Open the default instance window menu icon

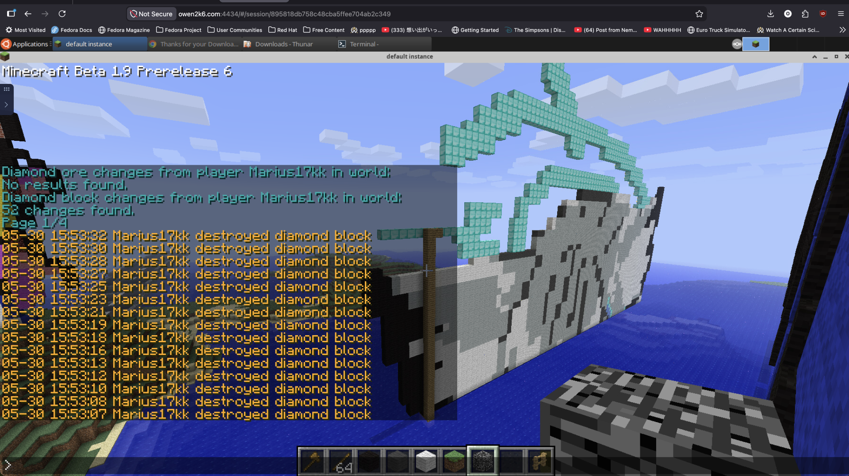tap(5, 57)
